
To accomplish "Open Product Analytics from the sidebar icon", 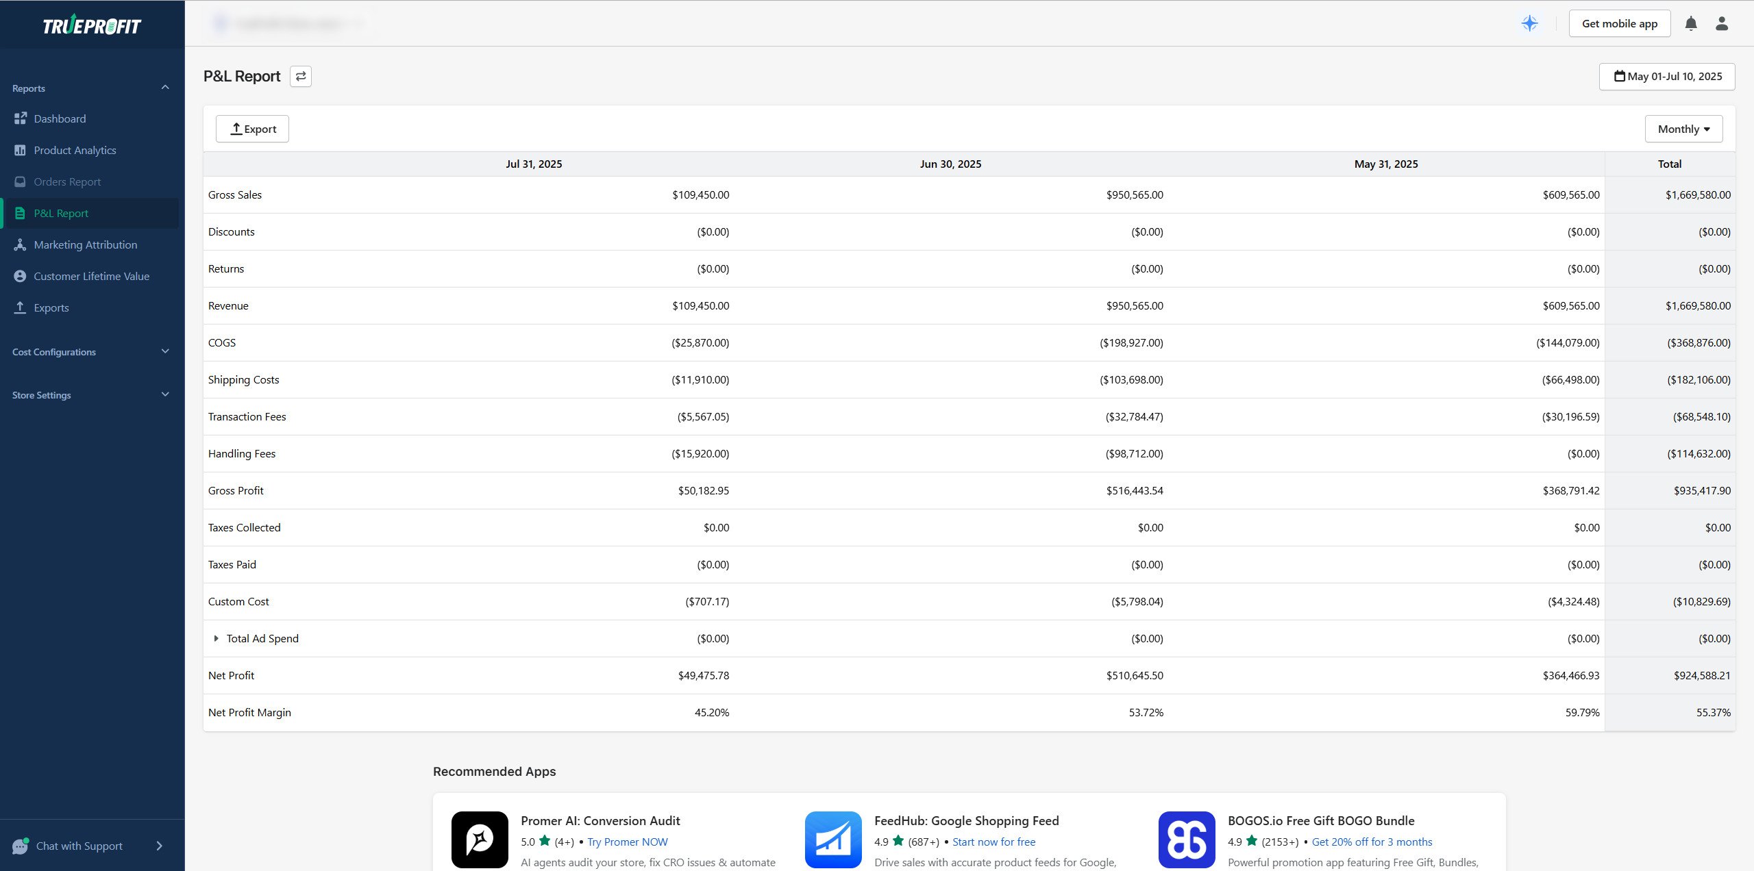I will (x=20, y=149).
